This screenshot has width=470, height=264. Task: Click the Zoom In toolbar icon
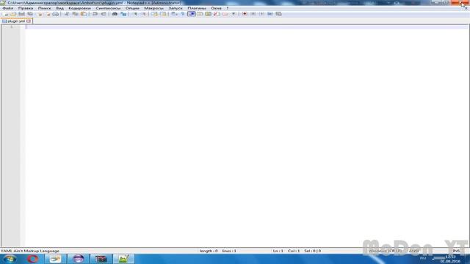point(134,14)
